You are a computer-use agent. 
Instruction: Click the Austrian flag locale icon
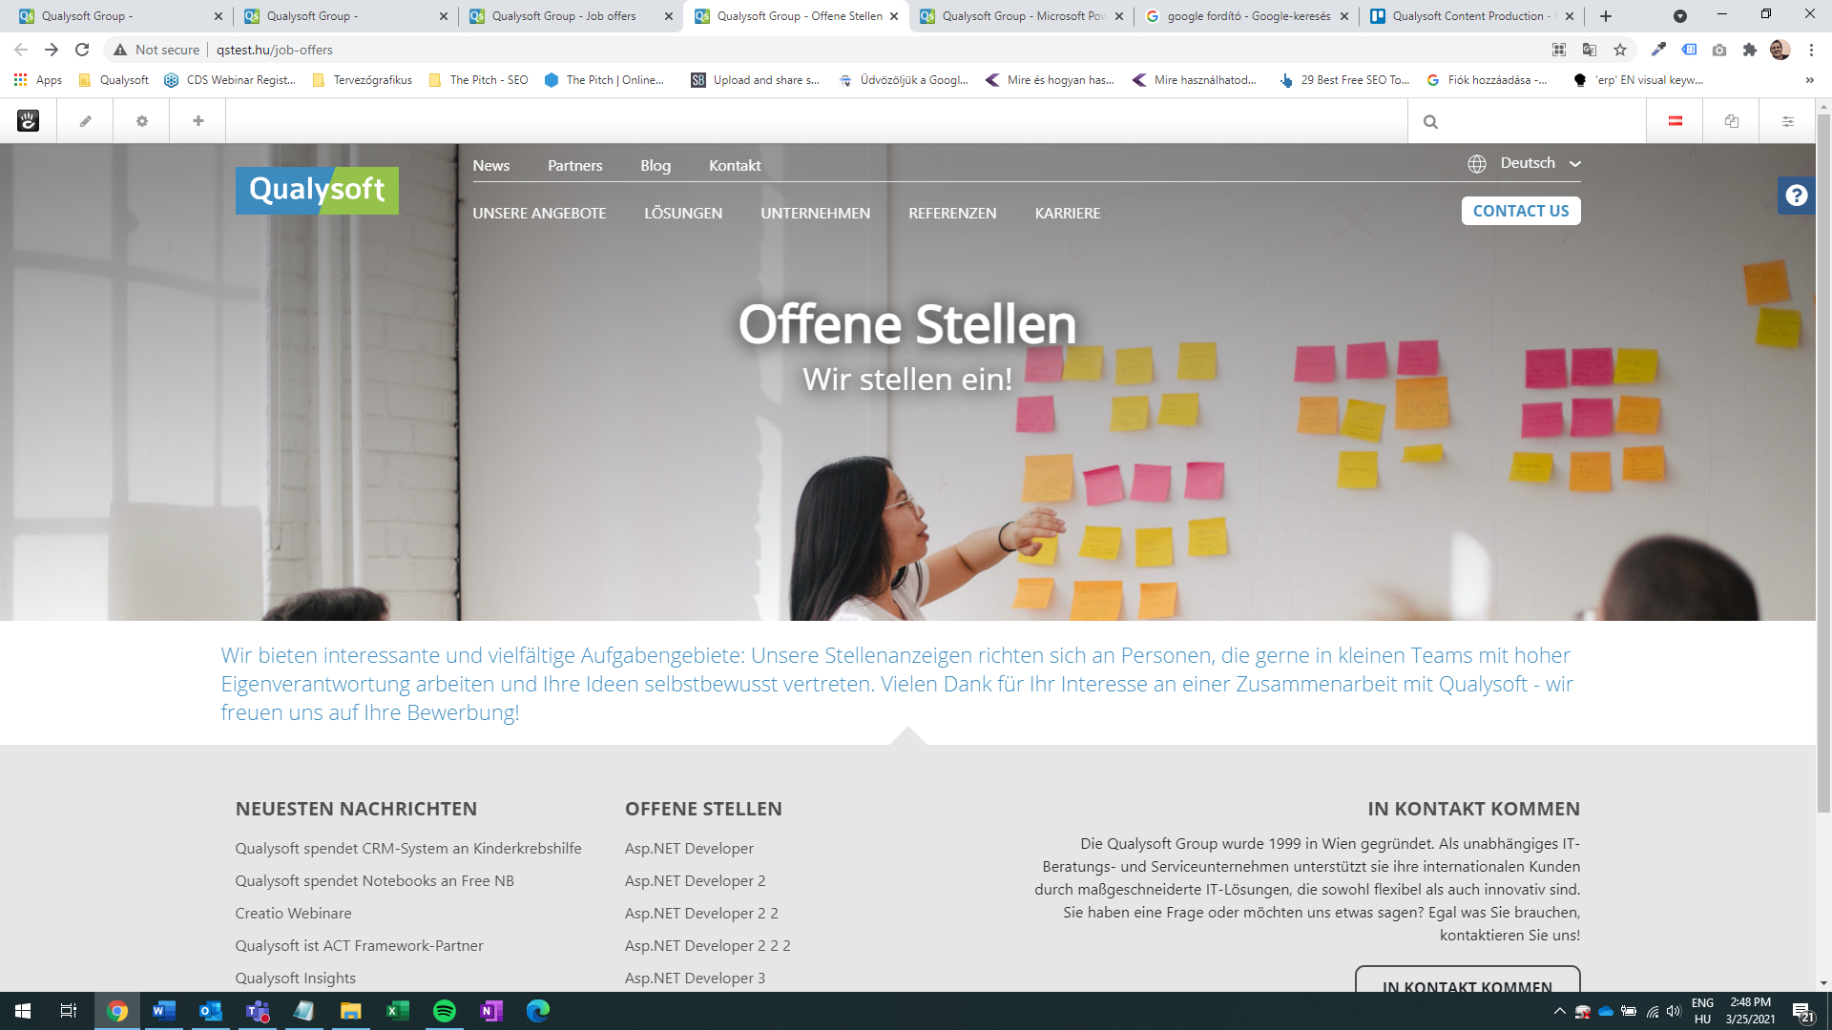(1675, 121)
